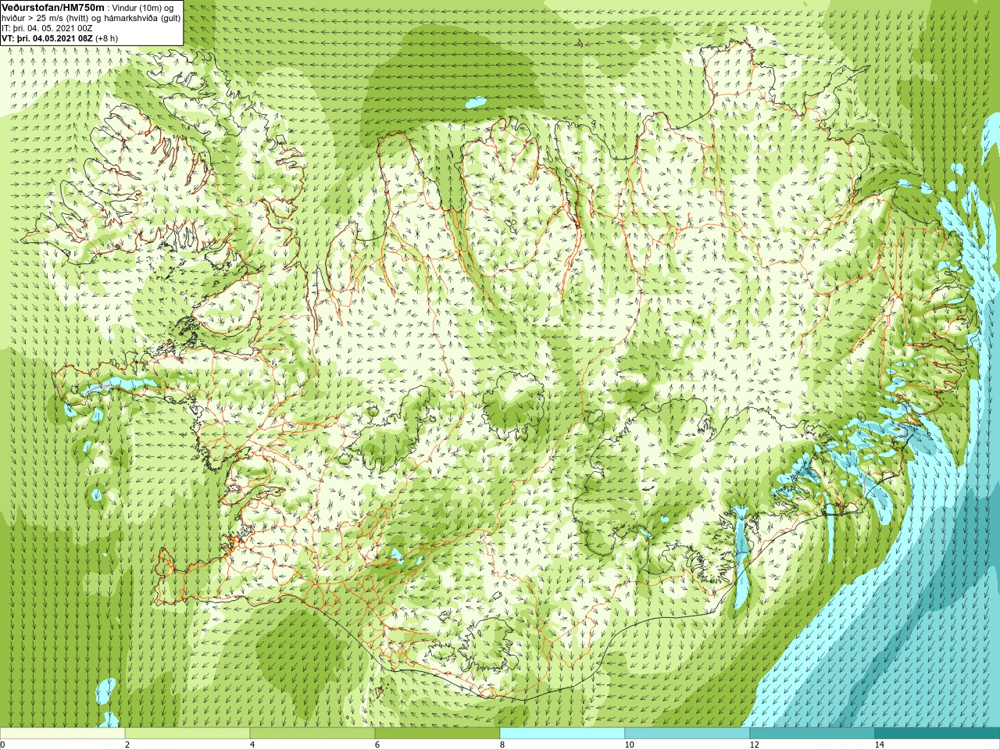This screenshot has width=1000, height=750.
Task: Click the 'IT: þri. 04. 05. 2021 00Z' line
Action: 47,27
